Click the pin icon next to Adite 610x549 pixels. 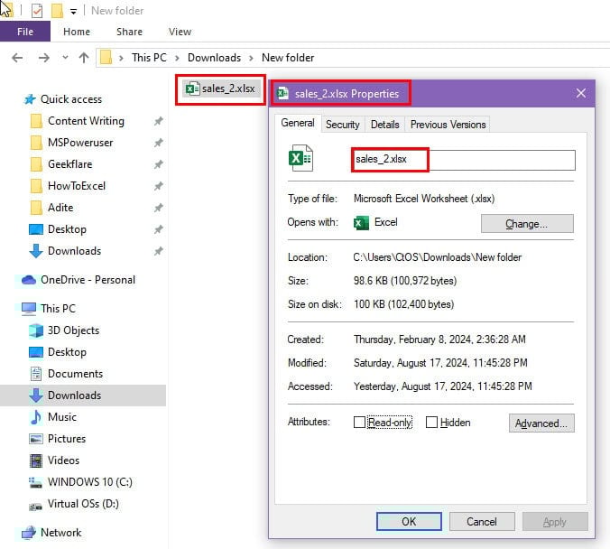point(158,208)
